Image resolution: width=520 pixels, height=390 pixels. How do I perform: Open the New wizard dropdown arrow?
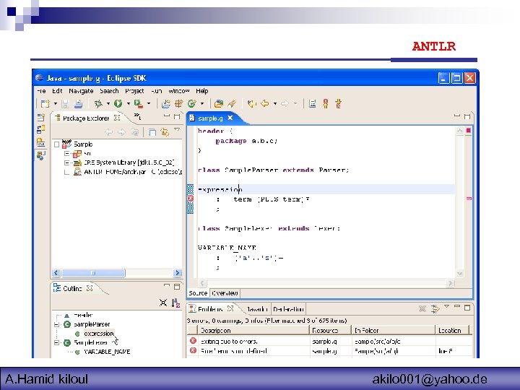[x=56, y=104]
